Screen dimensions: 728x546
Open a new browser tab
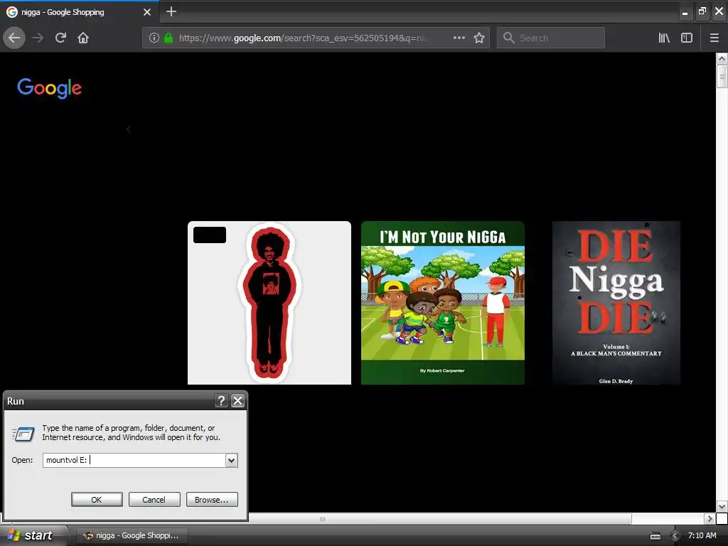pos(171,11)
